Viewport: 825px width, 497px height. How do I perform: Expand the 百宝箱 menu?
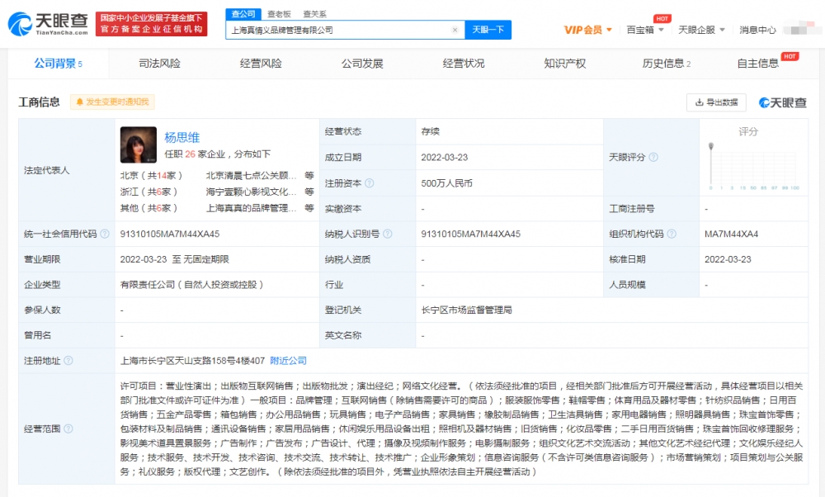(x=645, y=30)
